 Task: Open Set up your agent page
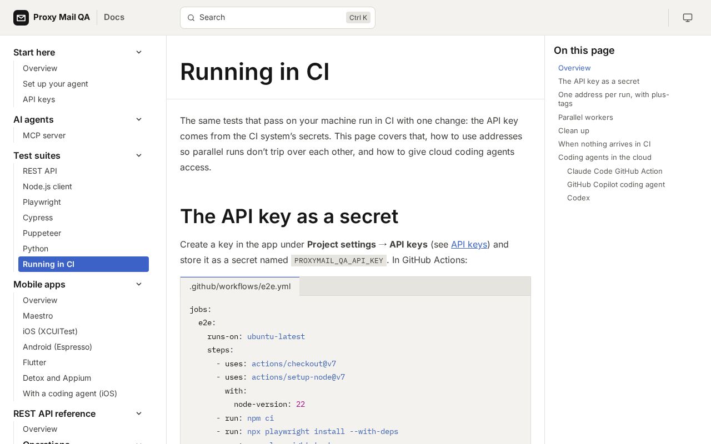tap(56, 84)
